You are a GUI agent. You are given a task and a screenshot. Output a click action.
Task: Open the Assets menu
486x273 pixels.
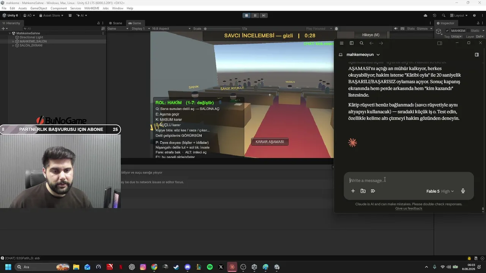22,8
